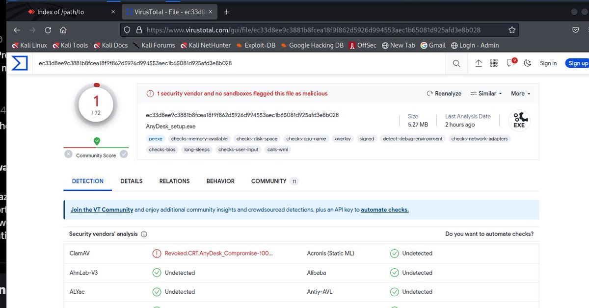Click the AnyDesk_setup.exe file name
This screenshot has width=589, height=308.
pyautogui.click(x=170, y=126)
